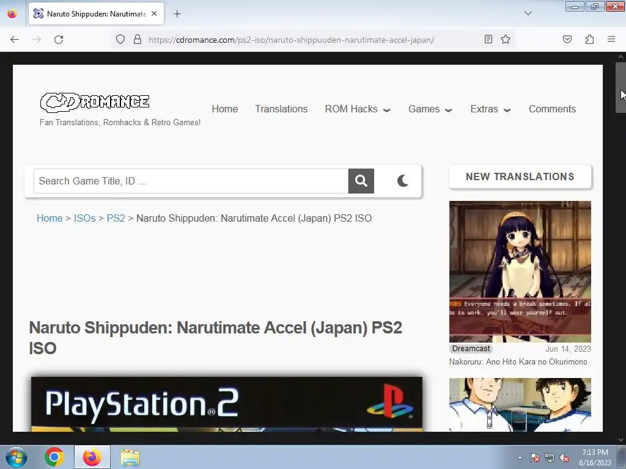Click the network tray icon
626x469 pixels.
tap(550, 458)
